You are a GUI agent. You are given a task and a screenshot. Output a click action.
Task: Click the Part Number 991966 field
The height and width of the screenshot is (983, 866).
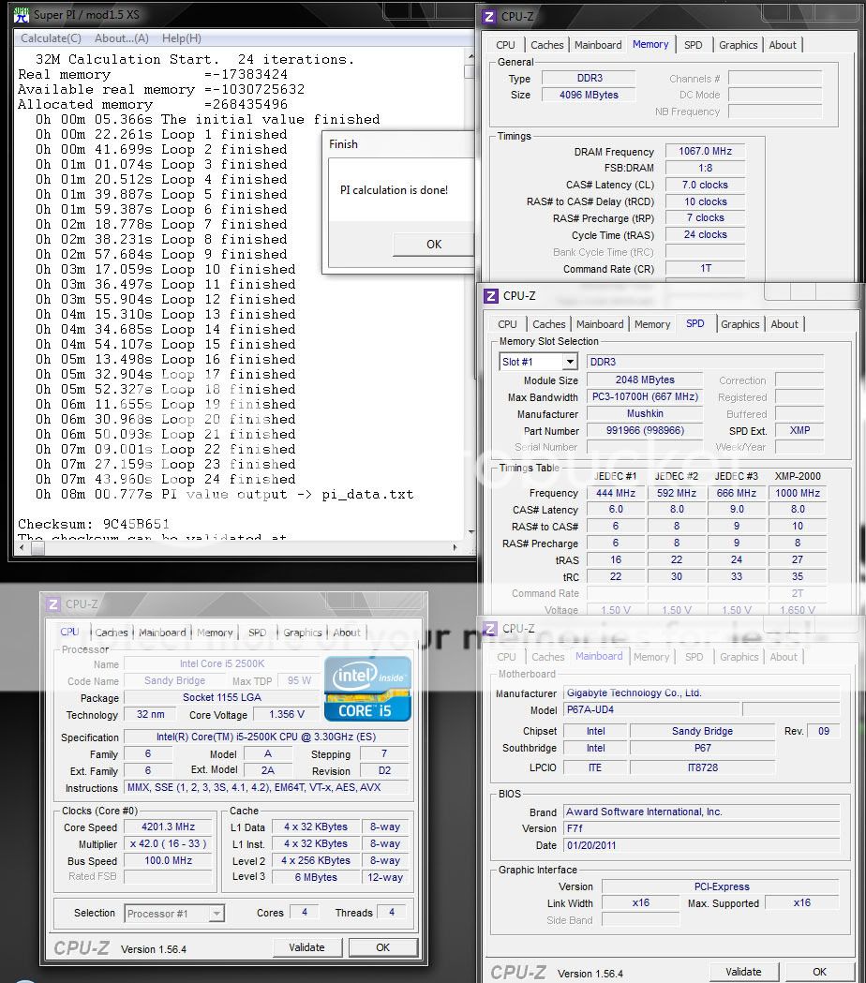pos(645,431)
